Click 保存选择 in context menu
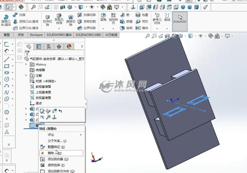This screenshot has width=247, height=173. click(x=61, y=165)
